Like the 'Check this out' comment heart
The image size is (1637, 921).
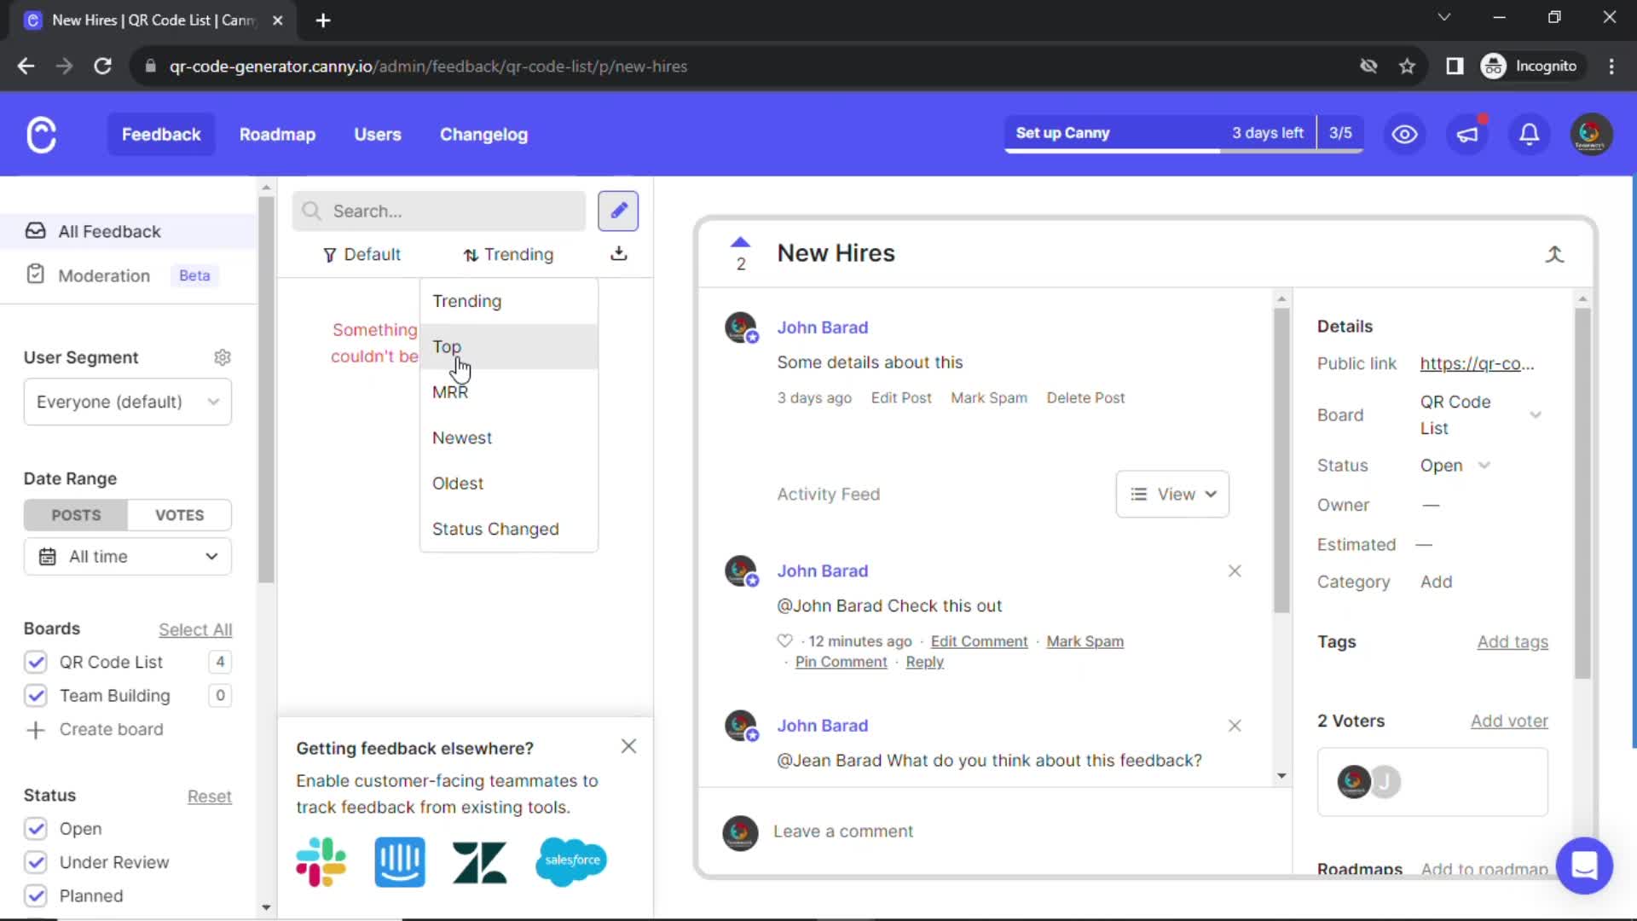pos(784,641)
